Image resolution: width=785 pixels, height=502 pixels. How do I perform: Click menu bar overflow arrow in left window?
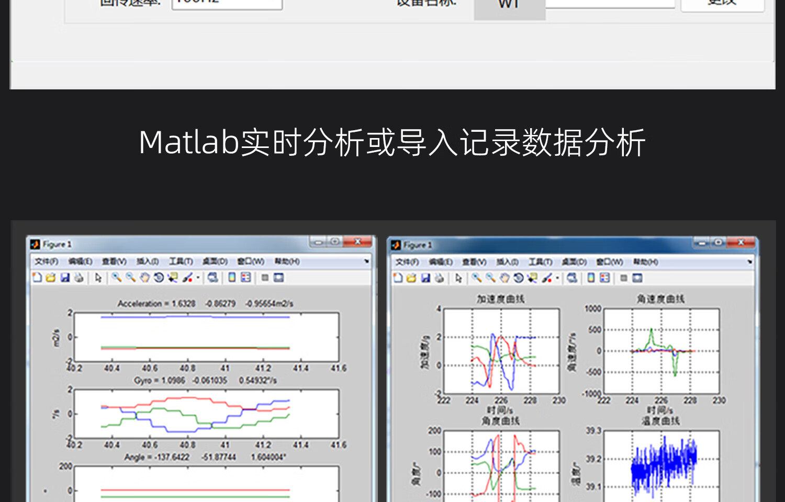click(x=367, y=261)
